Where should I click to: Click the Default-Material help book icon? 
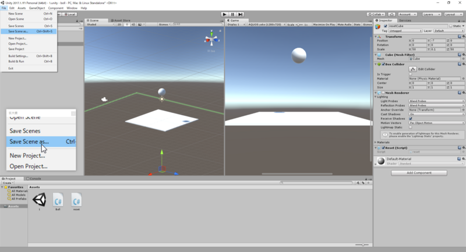[460, 159]
